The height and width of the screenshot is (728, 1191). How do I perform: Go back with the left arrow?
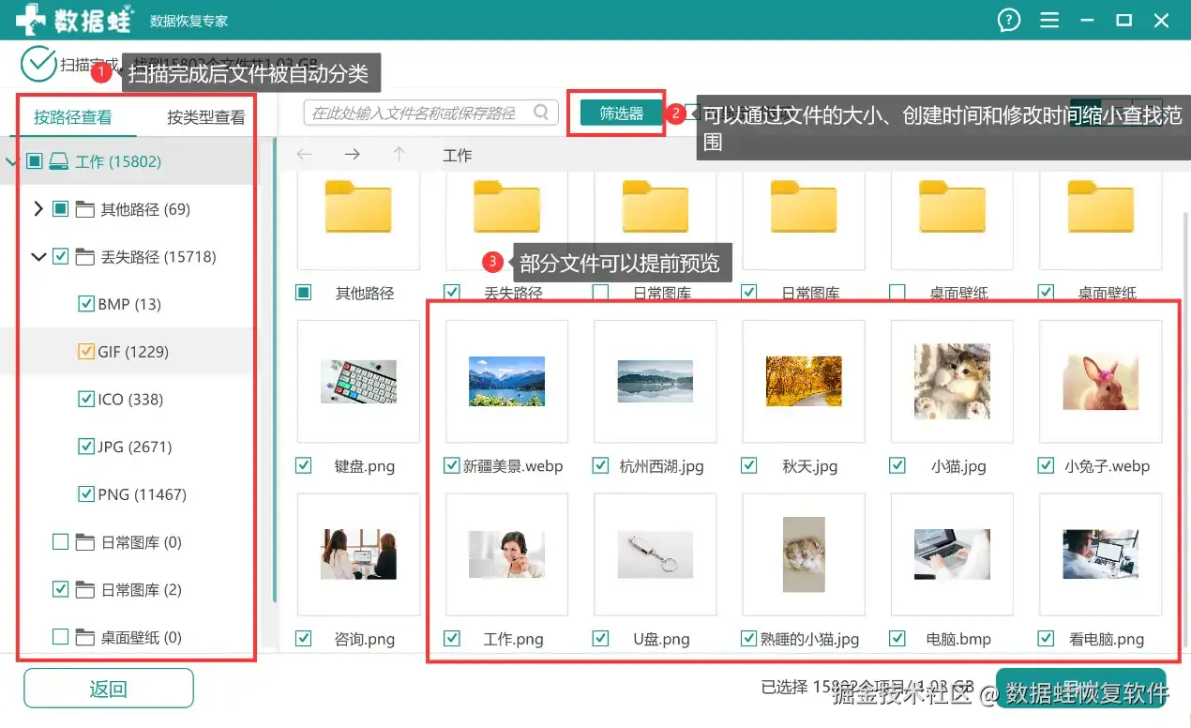[x=304, y=155]
